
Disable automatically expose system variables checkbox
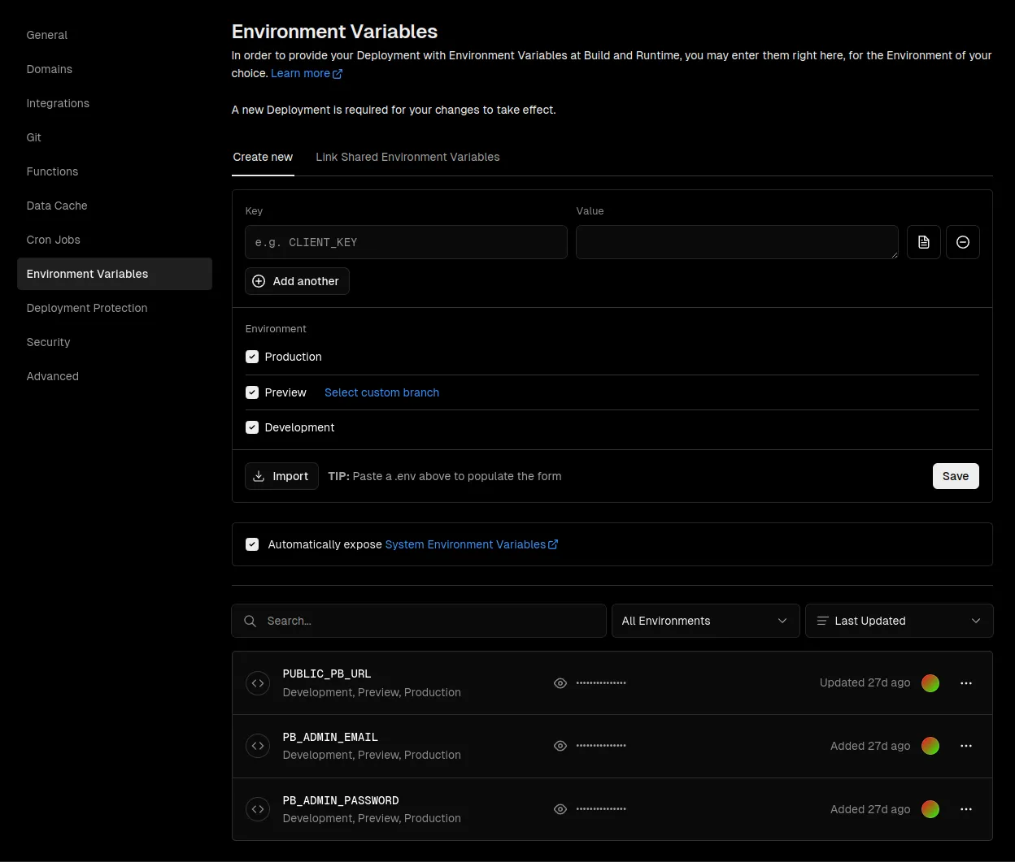click(x=252, y=544)
